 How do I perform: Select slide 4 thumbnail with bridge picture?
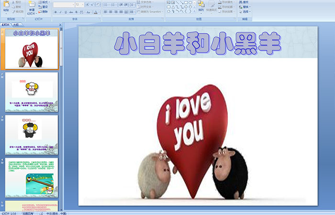pos(32,177)
